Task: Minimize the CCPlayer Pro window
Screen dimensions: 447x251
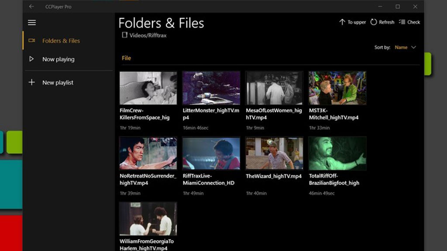Action: pyautogui.click(x=380, y=7)
